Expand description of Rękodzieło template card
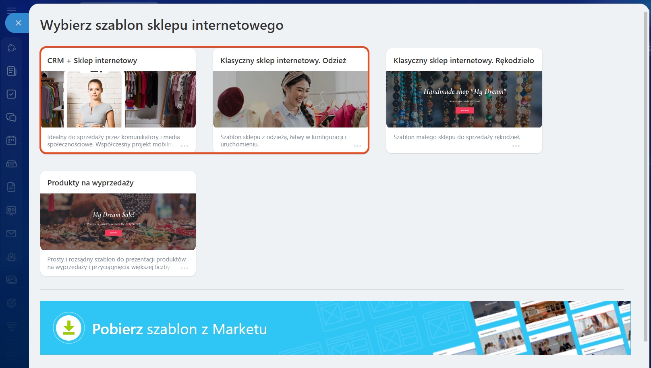This screenshot has height=368, width=651. click(516, 146)
